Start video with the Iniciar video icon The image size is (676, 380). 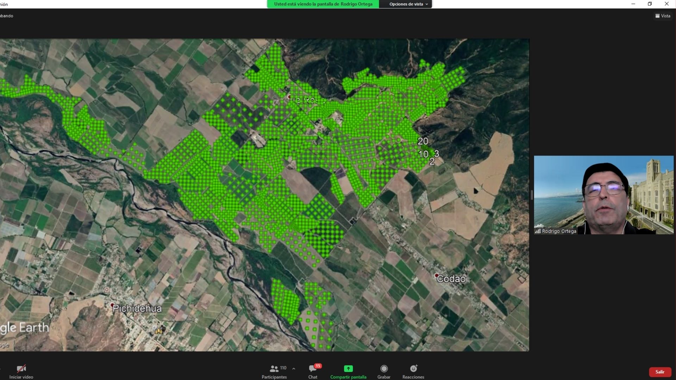coord(21,369)
